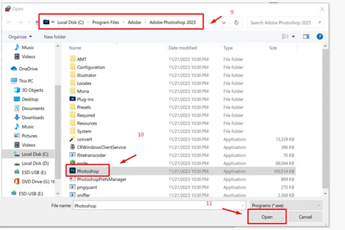Open the Plug-ins folder icon
This screenshot has width=345, height=230.
tap(72, 99)
